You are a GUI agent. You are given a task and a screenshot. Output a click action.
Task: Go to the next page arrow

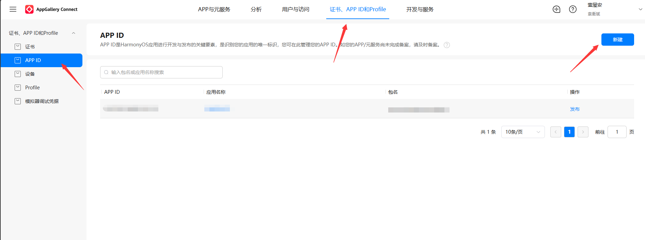click(x=583, y=132)
